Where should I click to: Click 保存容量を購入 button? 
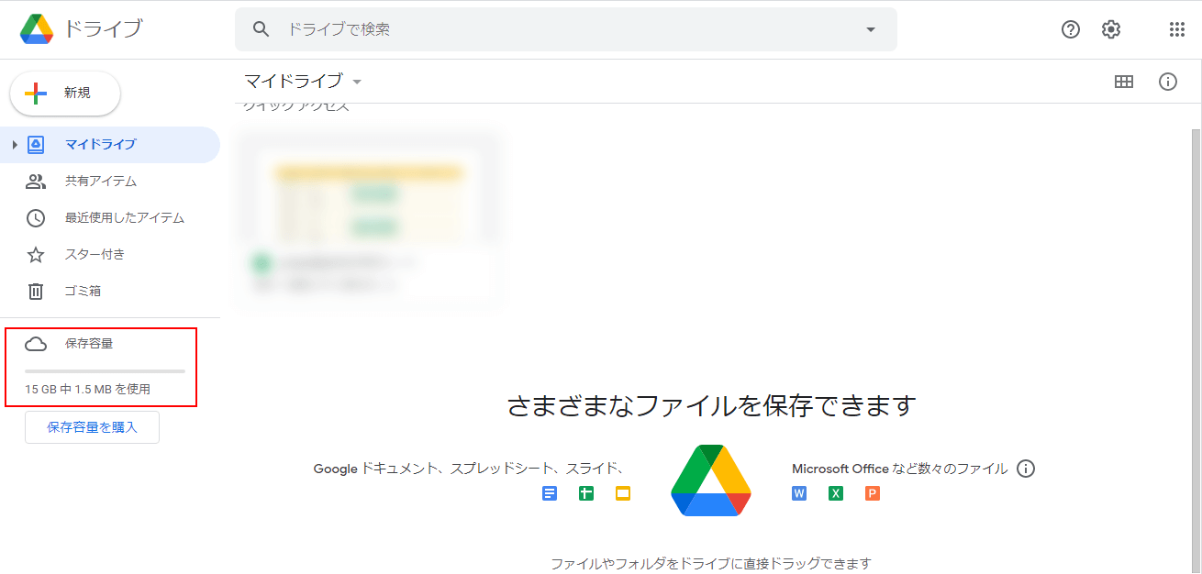pos(92,427)
